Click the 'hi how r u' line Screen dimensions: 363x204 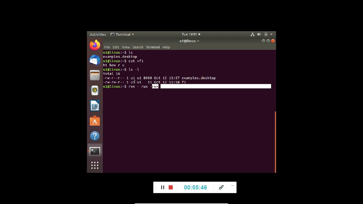coord(113,65)
